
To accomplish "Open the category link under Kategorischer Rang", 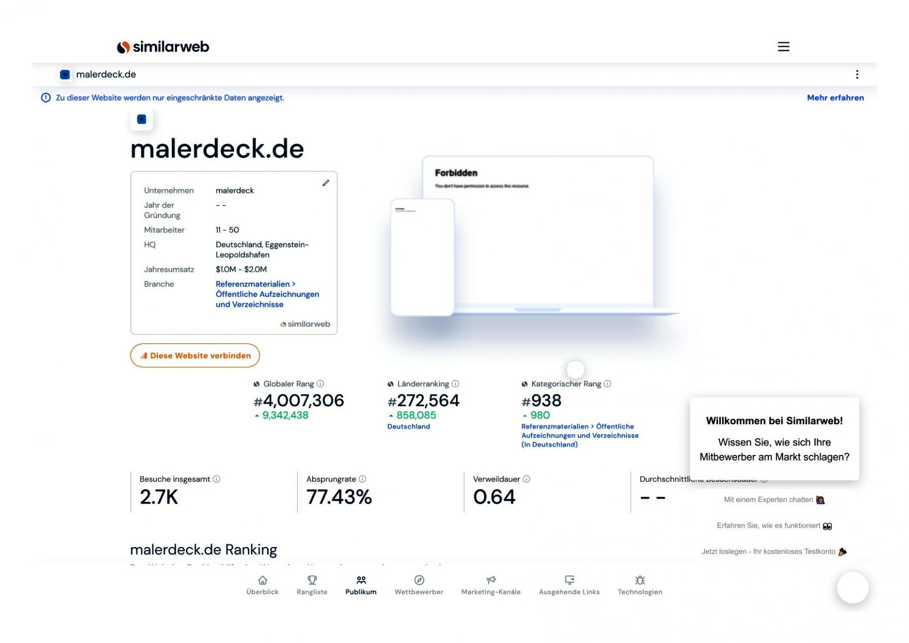I will coord(580,435).
